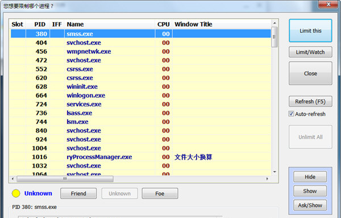
Task: Click the horizontal scrollbar left arrow
Action: point(13,179)
